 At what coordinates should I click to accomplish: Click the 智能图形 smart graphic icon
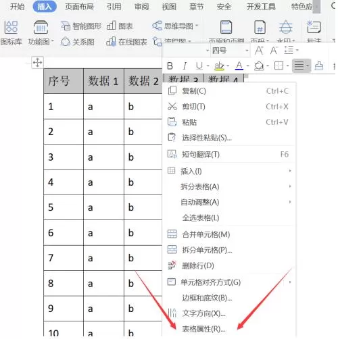coord(81,26)
